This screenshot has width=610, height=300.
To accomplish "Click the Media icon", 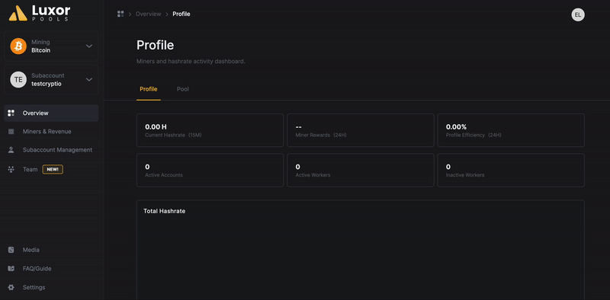I will coord(11,250).
